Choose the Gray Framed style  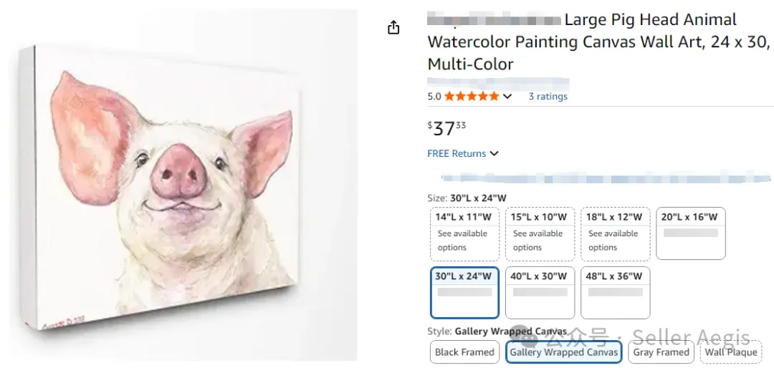point(661,352)
